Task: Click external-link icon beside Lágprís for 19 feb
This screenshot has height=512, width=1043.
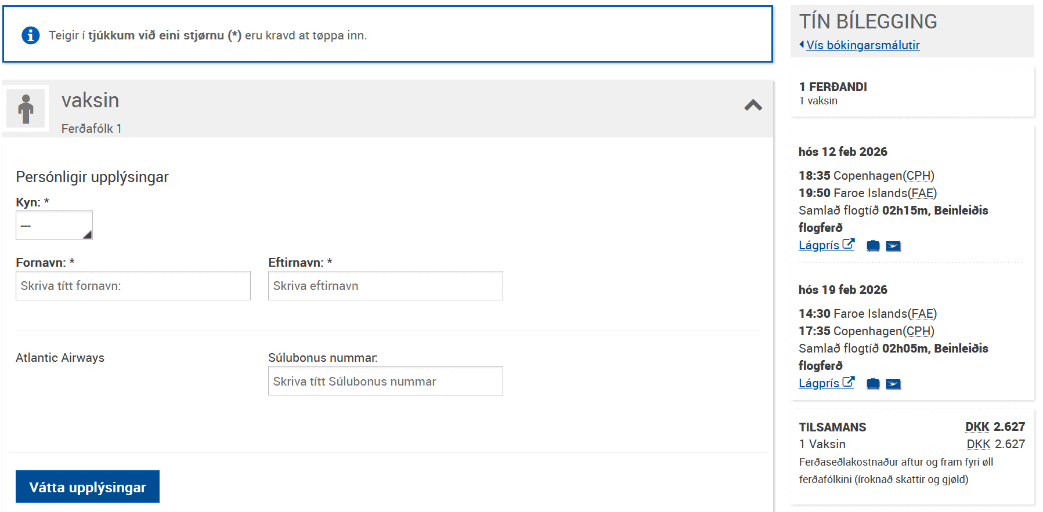Action: tap(849, 382)
